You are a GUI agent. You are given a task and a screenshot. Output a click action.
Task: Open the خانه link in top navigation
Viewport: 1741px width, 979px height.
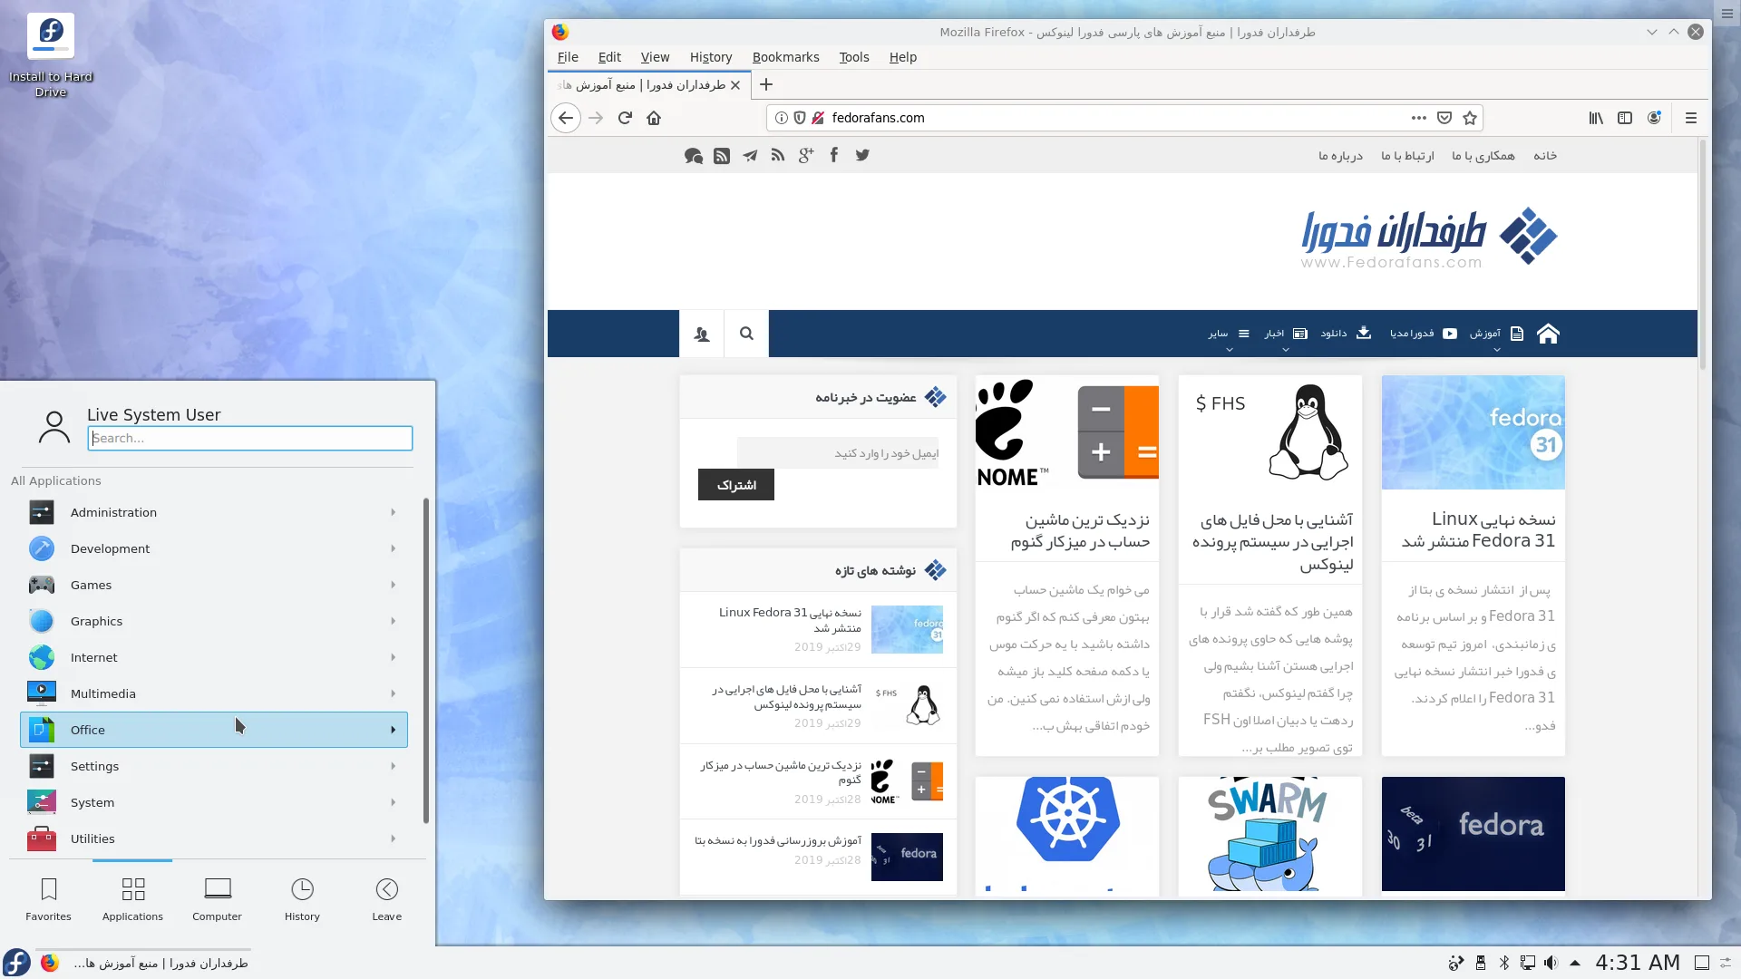(x=1545, y=156)
